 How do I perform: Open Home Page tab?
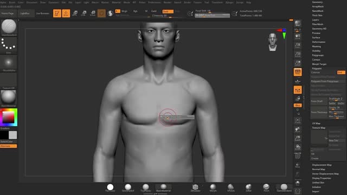8,13
